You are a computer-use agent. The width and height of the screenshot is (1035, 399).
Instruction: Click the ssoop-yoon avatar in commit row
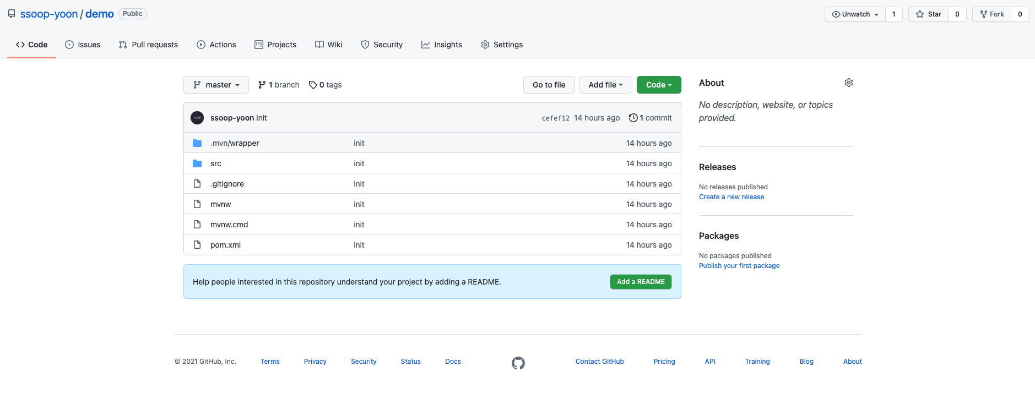(x=197, y=118)
